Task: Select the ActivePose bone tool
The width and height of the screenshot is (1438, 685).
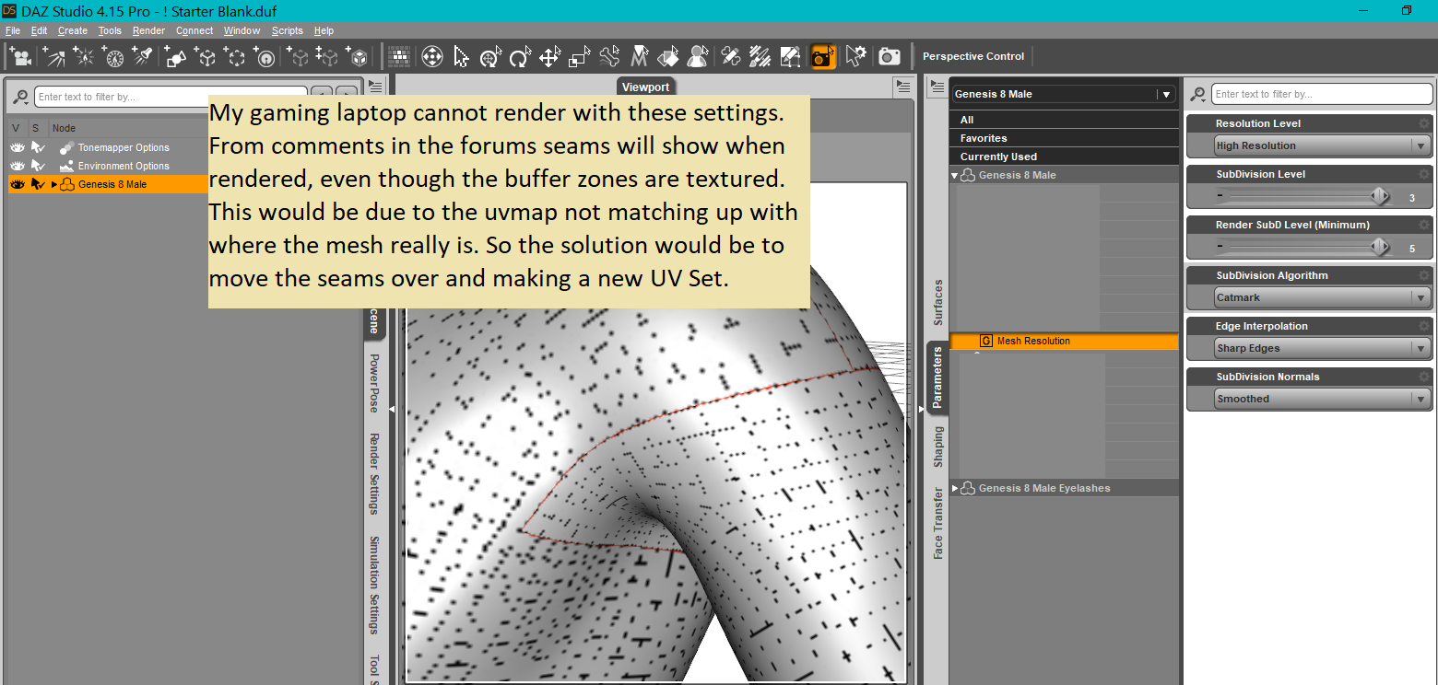Action: coord(609,57)
